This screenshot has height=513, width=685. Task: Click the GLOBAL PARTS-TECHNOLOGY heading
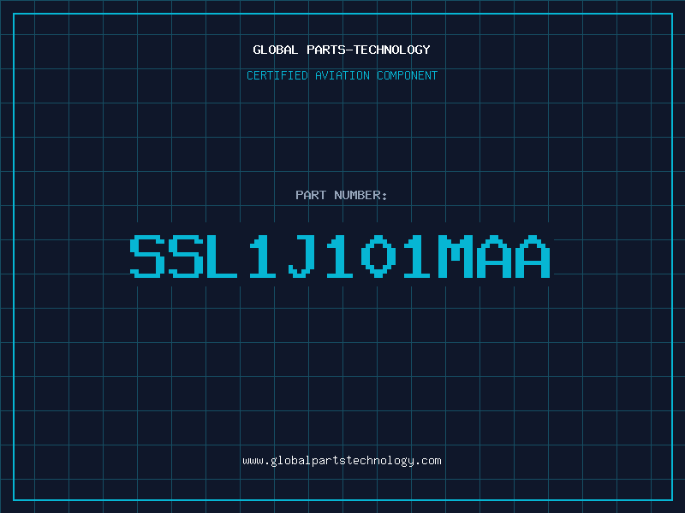(342, 50)
